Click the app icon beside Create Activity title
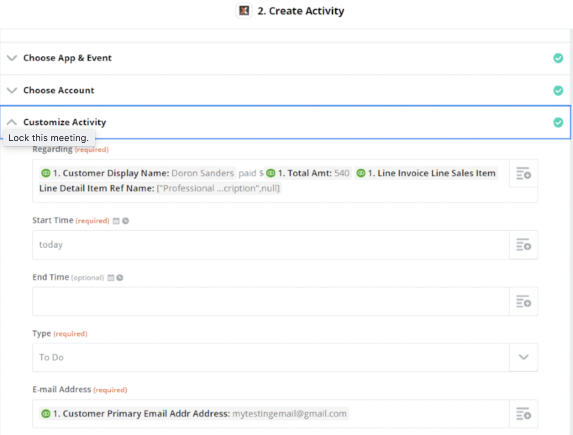The width and height of the screenshot is (573, 435). click(244, 10)
